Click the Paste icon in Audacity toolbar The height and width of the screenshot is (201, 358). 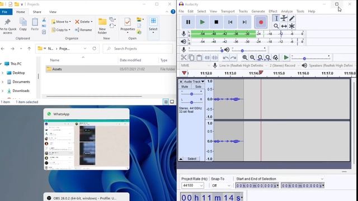(x=199, y=58)
